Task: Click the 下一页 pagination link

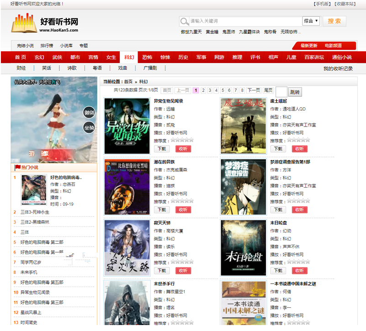Action: click(x=254, y=90)
